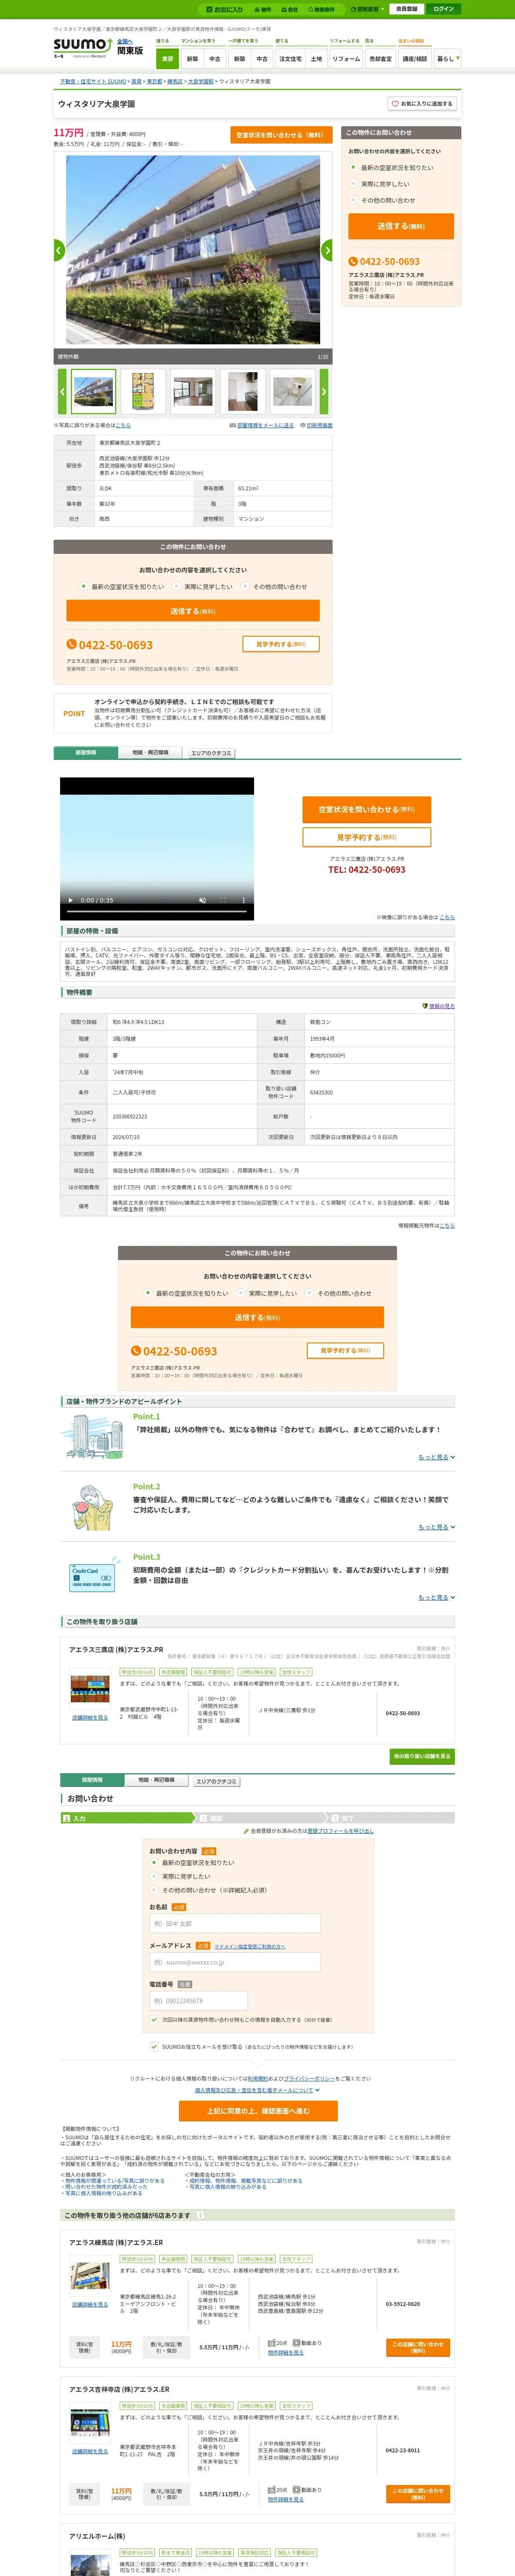Add property to favorites with heart button

click(422, 104)
